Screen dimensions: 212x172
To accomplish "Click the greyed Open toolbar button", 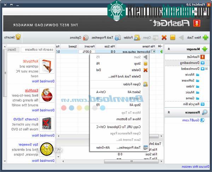I will tap(151, 37).
